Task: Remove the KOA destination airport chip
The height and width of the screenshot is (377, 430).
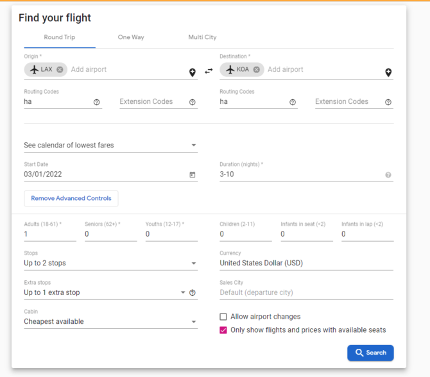Action: 257,70
